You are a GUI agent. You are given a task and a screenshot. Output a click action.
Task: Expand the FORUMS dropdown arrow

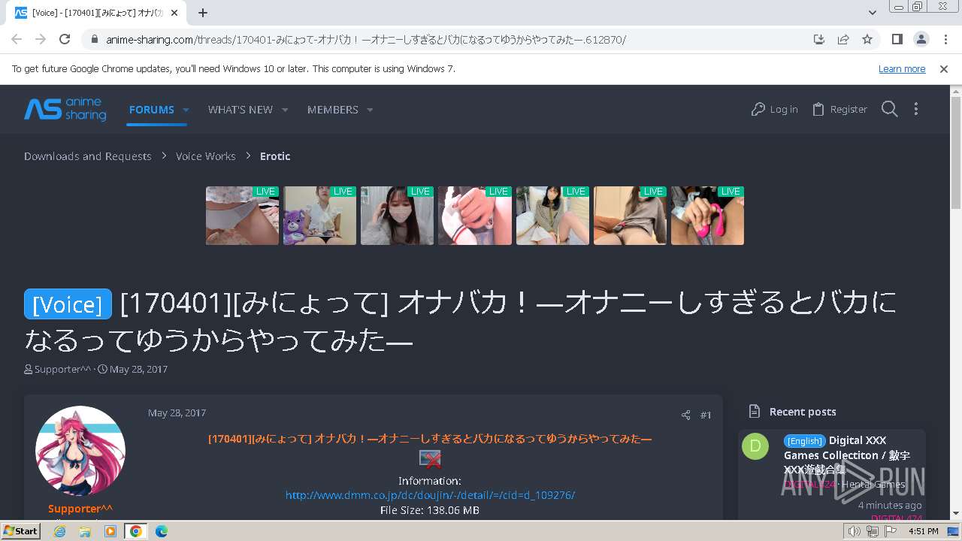(x=186, y=110)
